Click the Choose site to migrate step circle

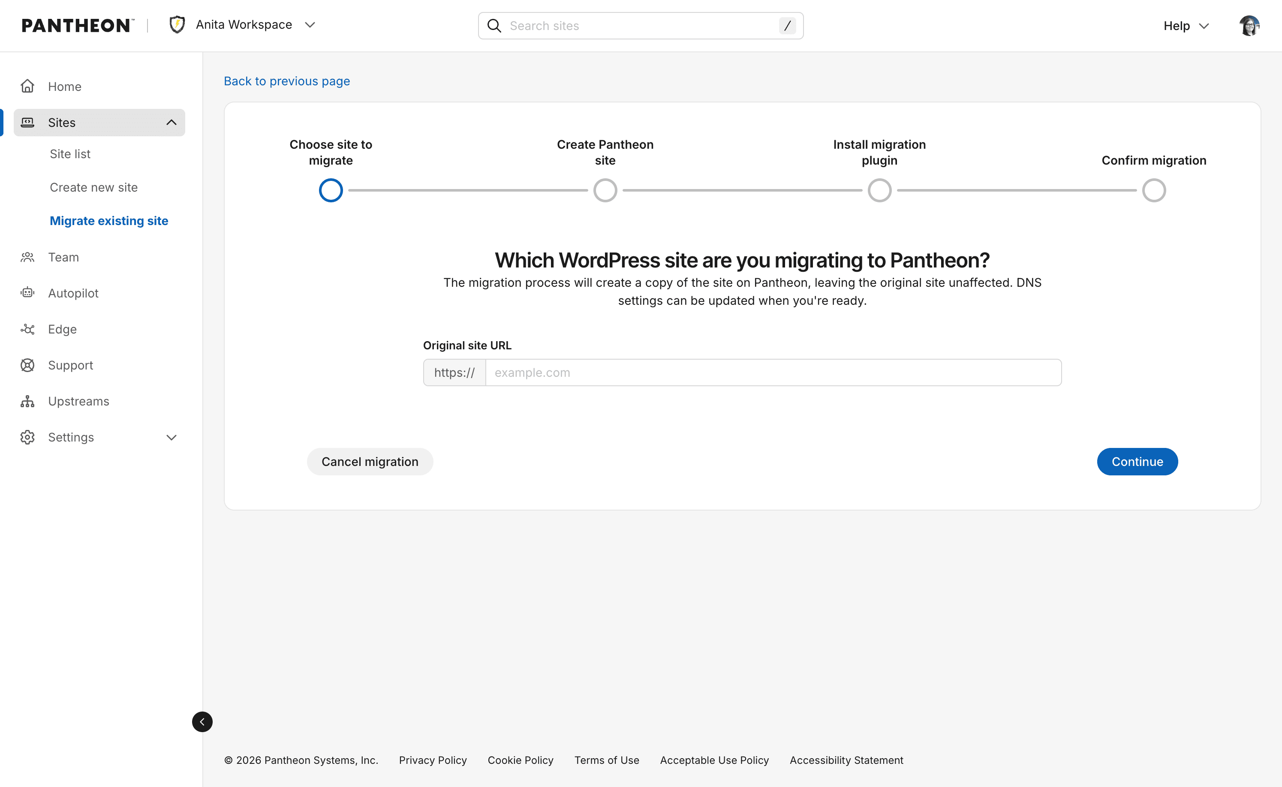tap(331, 190)
